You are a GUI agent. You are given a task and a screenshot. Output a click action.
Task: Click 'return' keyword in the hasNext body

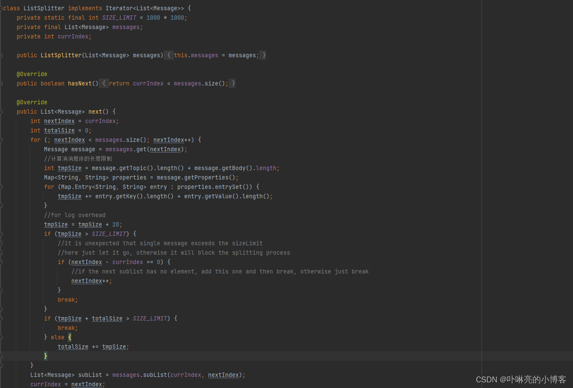(x=119, y=83)
